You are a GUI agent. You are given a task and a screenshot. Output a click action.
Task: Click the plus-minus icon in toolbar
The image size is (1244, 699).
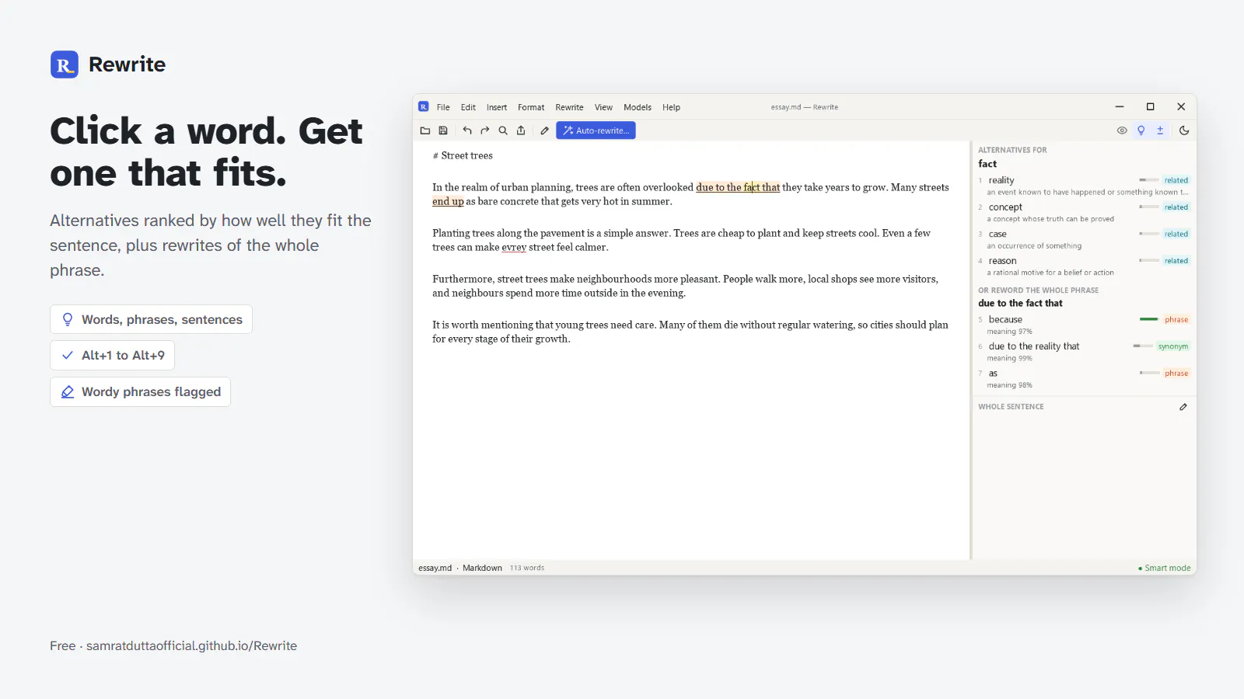(1160, 130)
